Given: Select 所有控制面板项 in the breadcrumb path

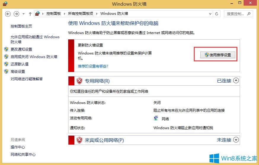Looking at the screenshot, I should (80, 14).
